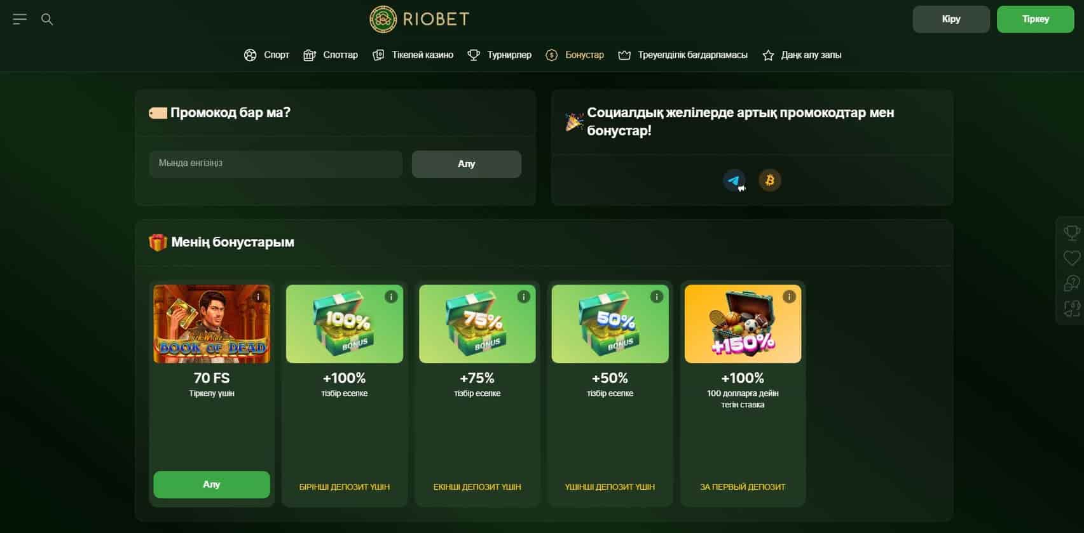This screenshot has width=1084, height=533.
Task: Show info for the 70 FS bonus
Action: tap(258, 297)
